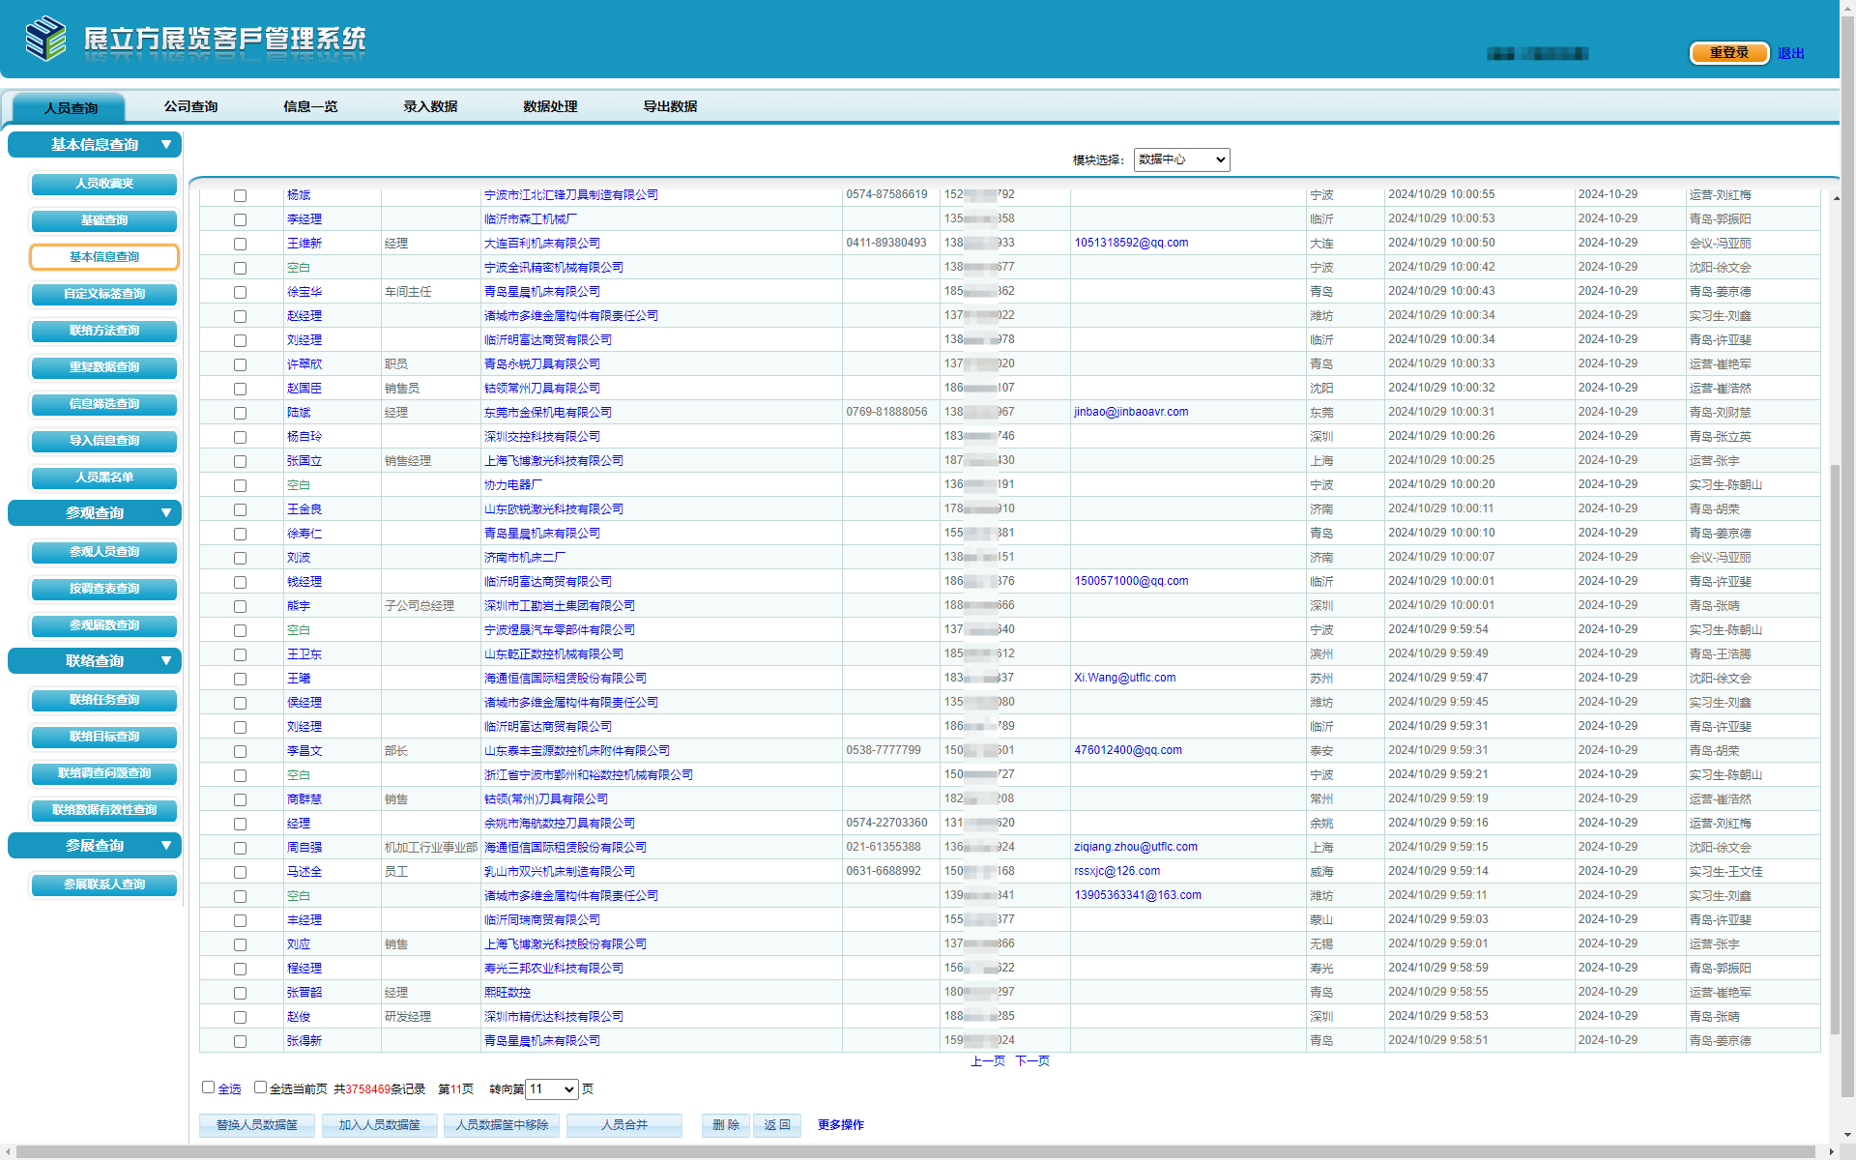Screen dimensions: 1856x1160
Task: Tick the checkbox for row 李昌文
Action: (240, 751)
